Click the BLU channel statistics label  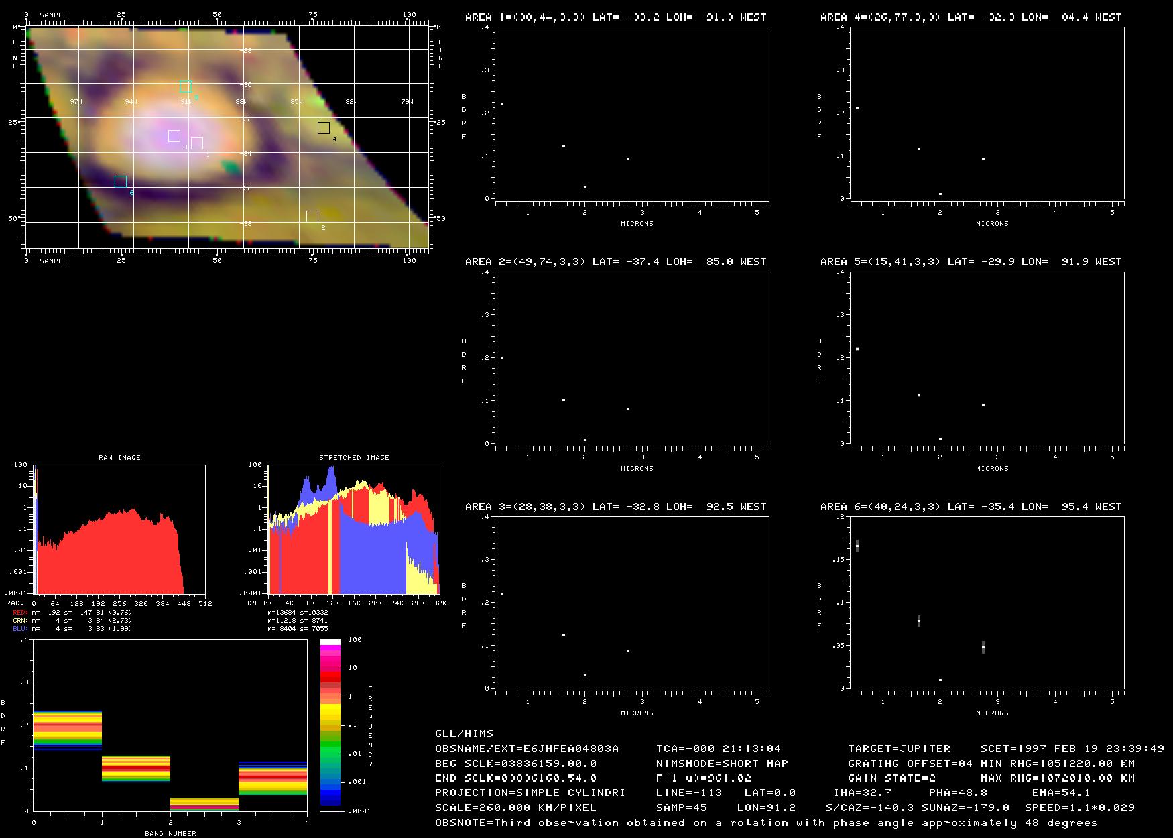[20, 629]
